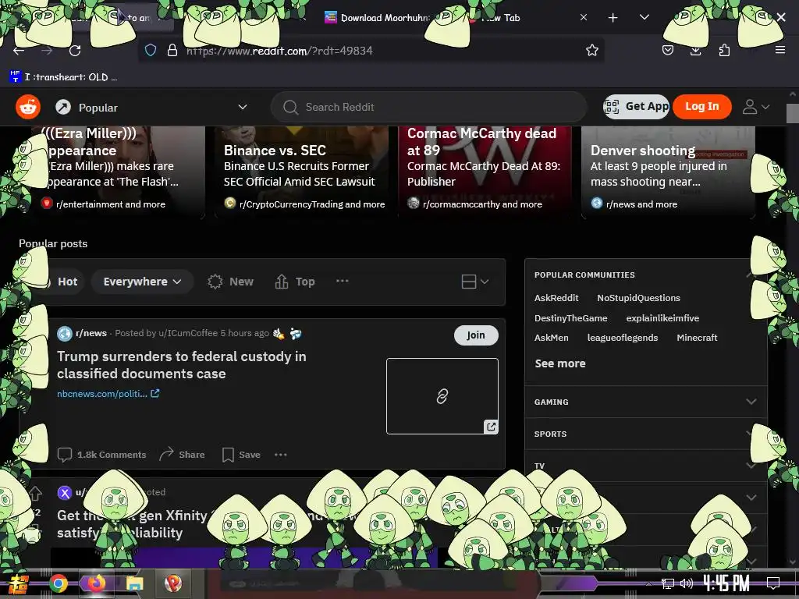Open the AskReddit community link
This screenshot has height=599, width=799.
(556, 298)
